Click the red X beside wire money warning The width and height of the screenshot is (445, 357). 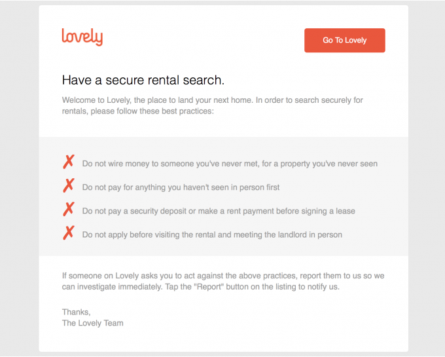point(69,162)
